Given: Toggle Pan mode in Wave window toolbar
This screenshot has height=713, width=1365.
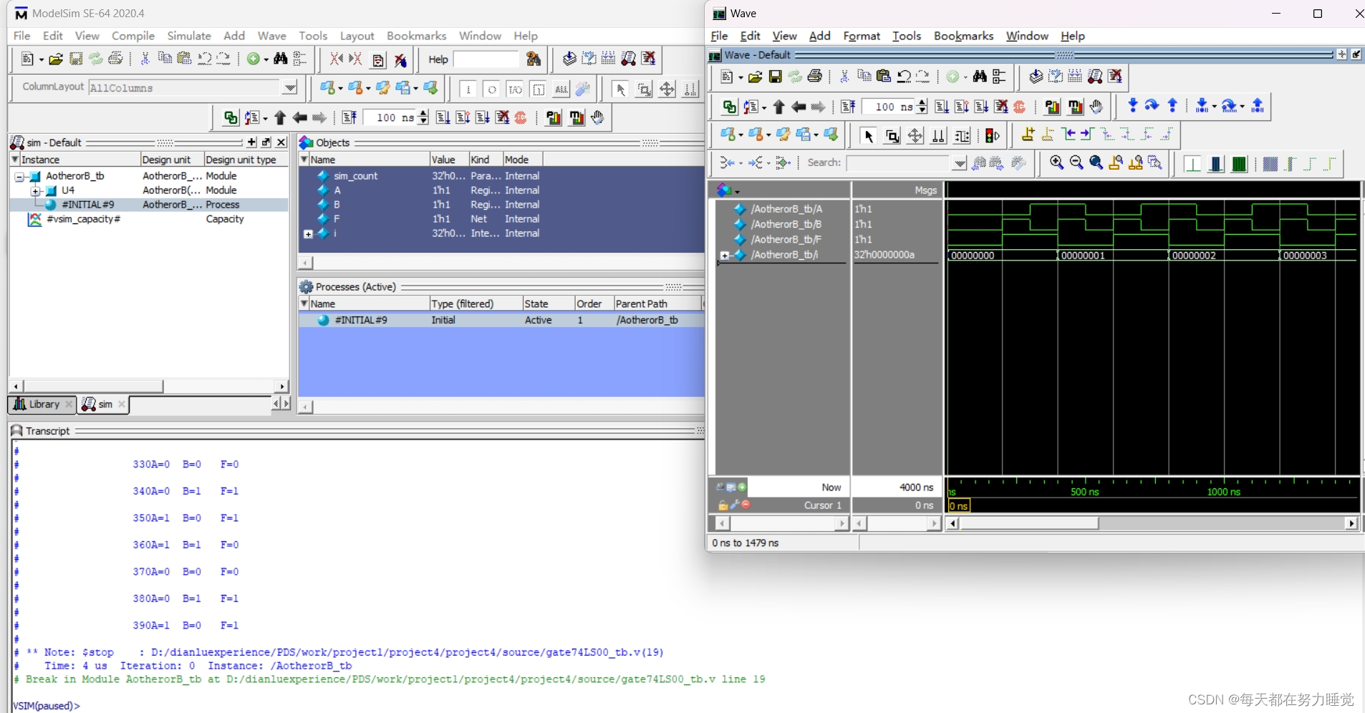Looking at the screenshot, I should coord(915,135).
